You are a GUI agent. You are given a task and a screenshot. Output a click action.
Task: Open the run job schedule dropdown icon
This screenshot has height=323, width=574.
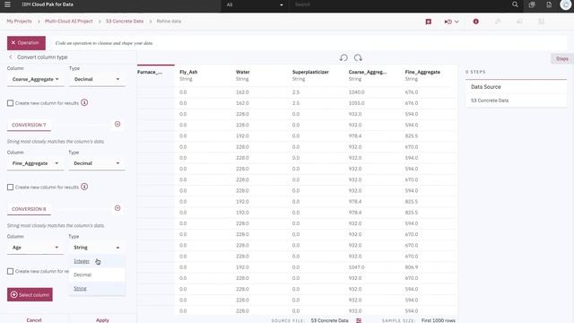click(x=451, y=22)
